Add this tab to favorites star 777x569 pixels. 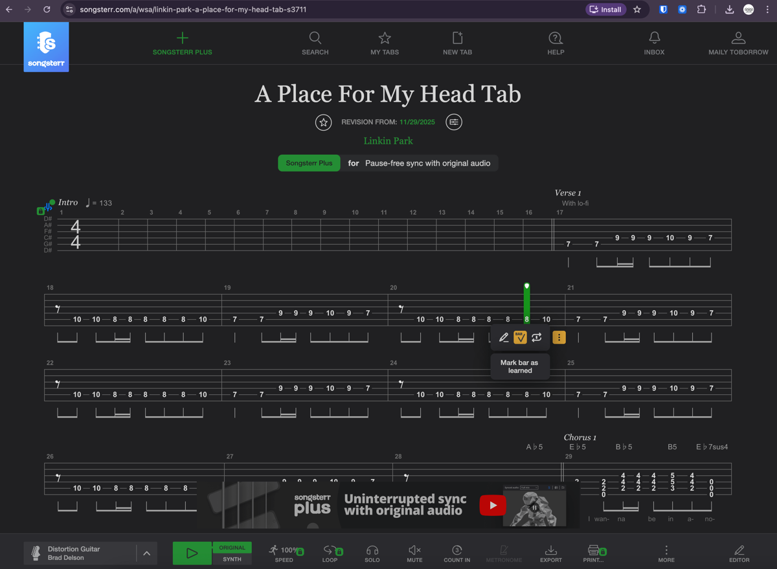pos(323,122)
